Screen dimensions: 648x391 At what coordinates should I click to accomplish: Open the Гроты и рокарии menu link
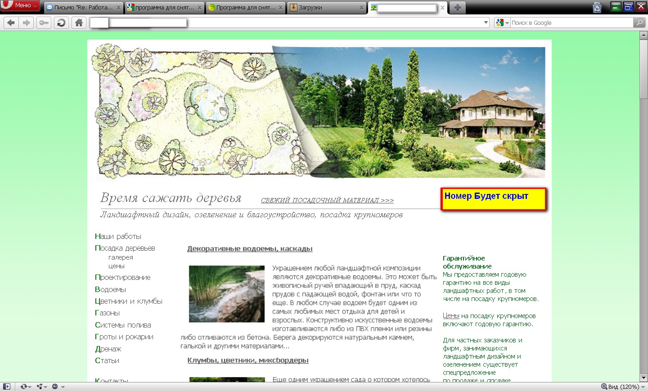pos(124,337)
